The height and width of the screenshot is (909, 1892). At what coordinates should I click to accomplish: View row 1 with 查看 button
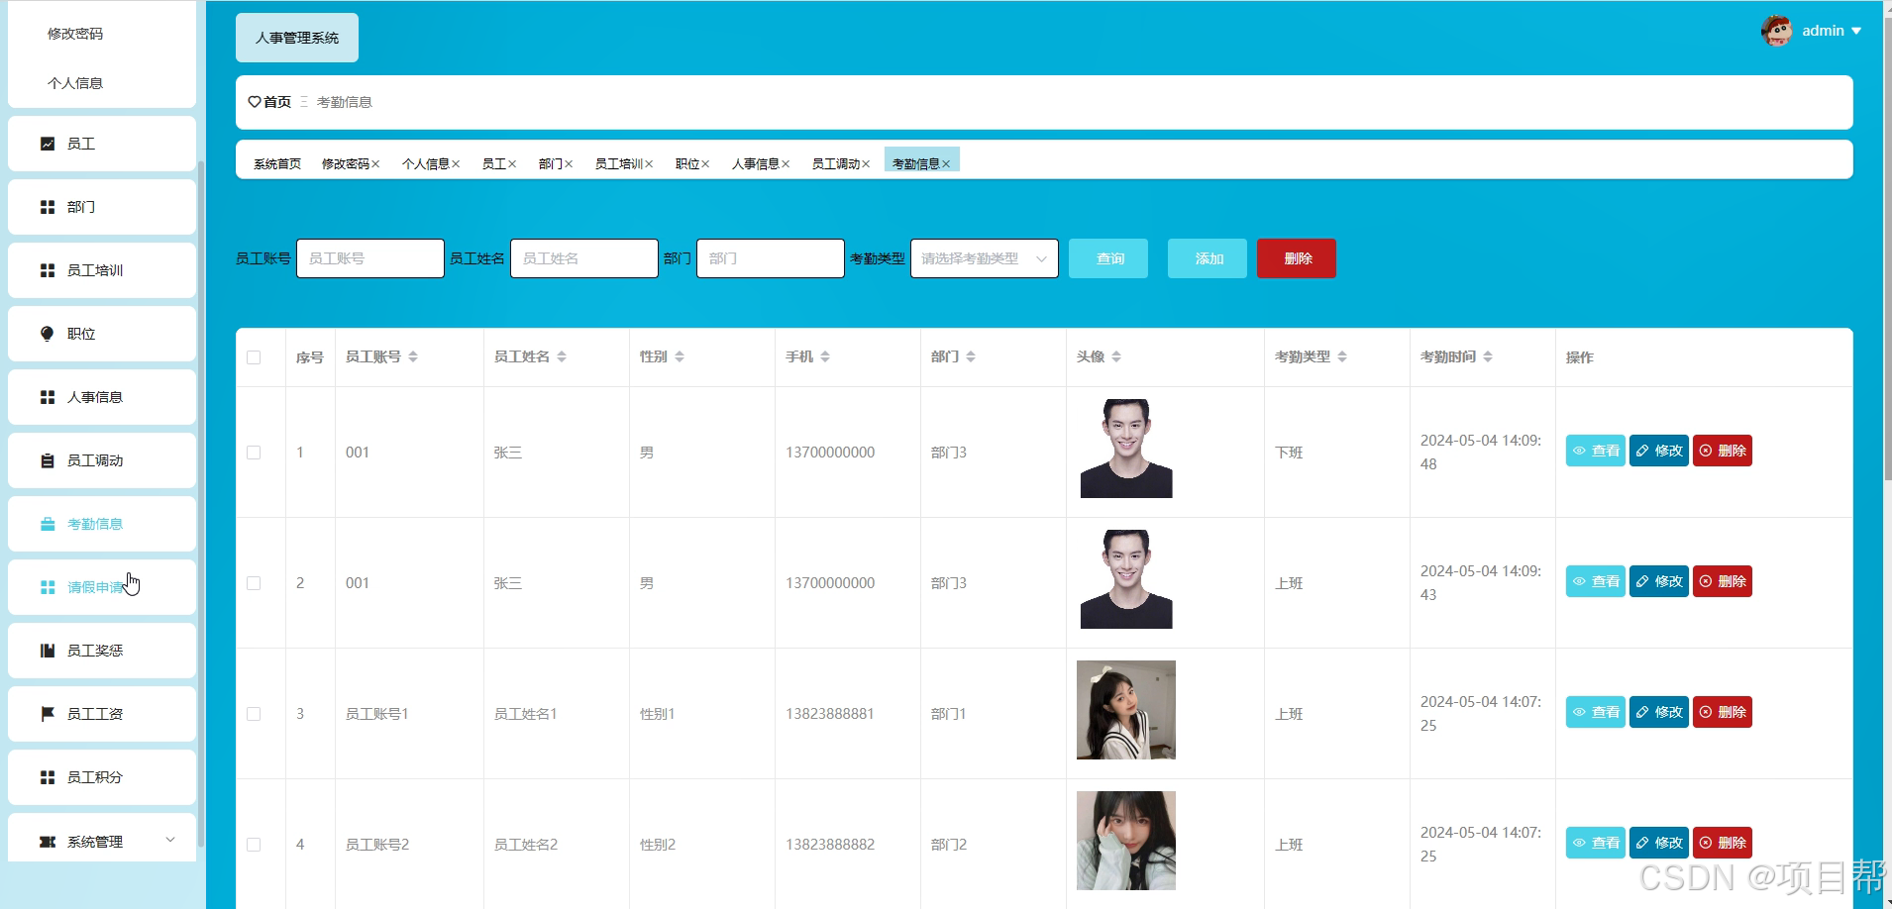point(1596,451)
